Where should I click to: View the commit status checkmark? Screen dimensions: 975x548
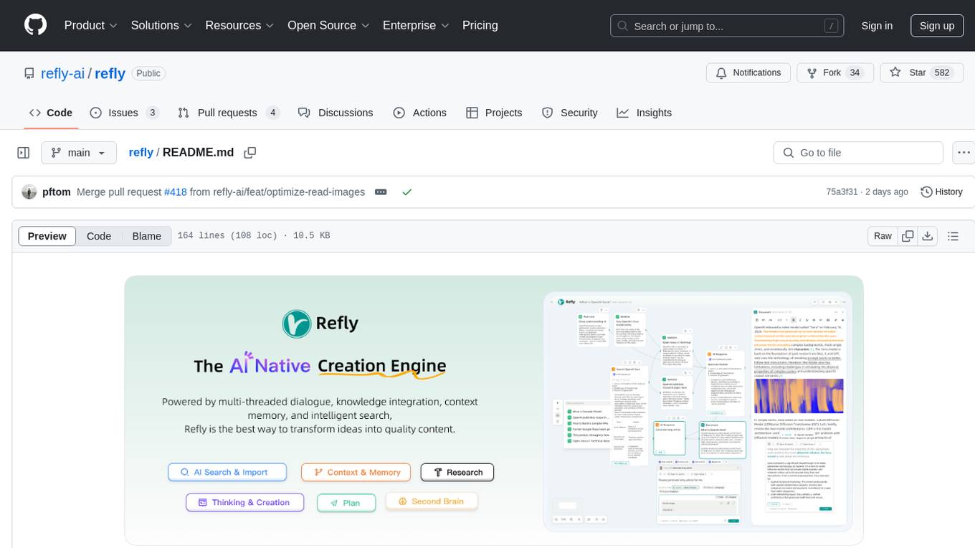406,192
